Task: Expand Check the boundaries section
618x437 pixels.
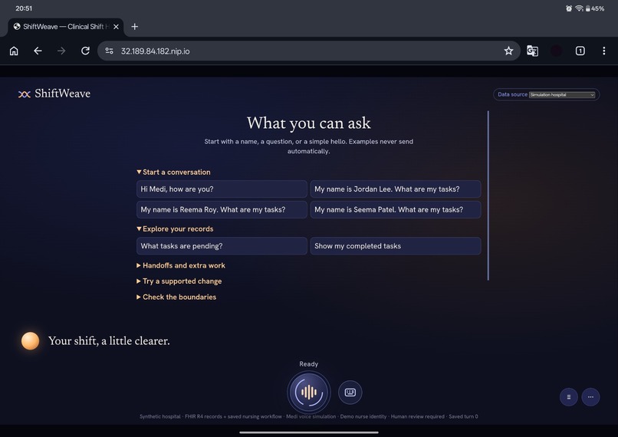Action: point(176,297)
